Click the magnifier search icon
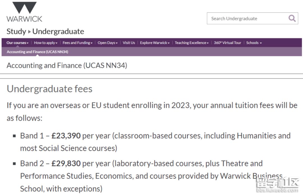This screenshot has width=303, height=196. click(292, 18)
